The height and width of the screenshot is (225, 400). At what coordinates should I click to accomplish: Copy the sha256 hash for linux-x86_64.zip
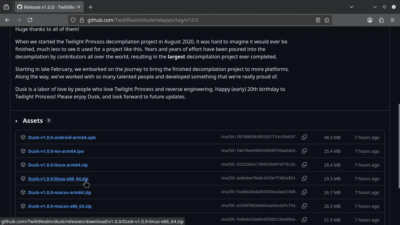304,178
